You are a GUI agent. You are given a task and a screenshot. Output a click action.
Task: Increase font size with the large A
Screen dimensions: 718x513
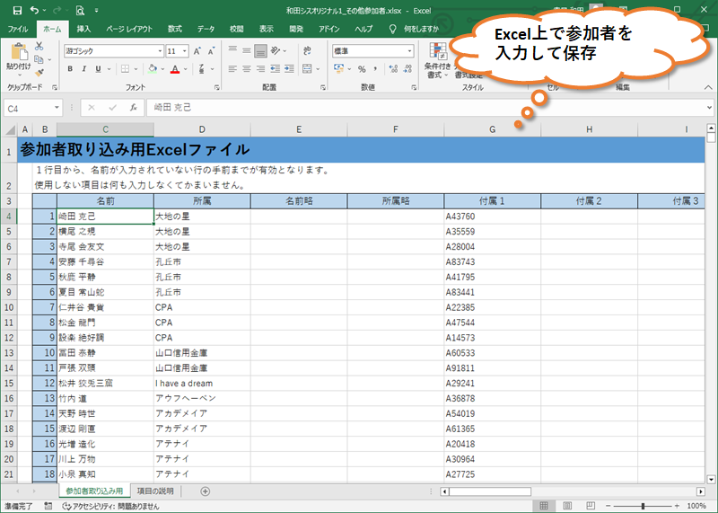point(197,51)
